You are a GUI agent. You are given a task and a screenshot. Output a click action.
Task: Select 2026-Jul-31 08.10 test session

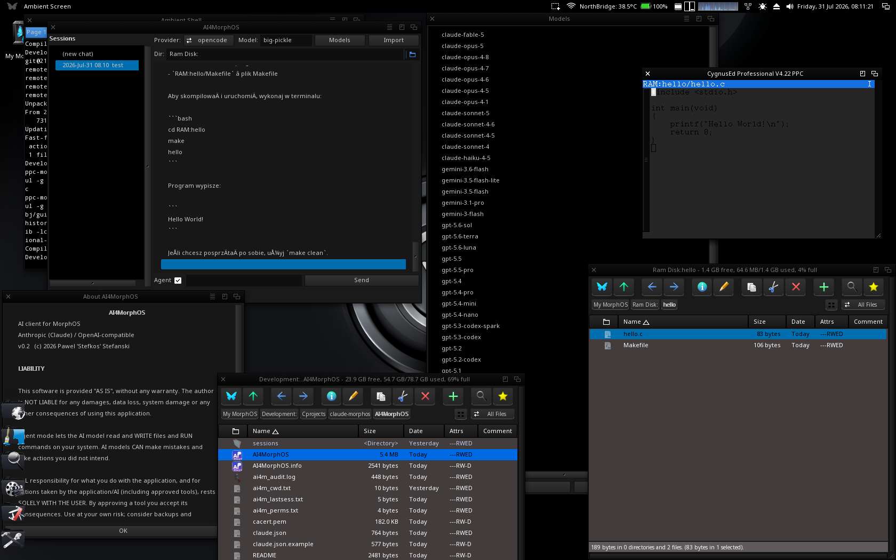97,66
